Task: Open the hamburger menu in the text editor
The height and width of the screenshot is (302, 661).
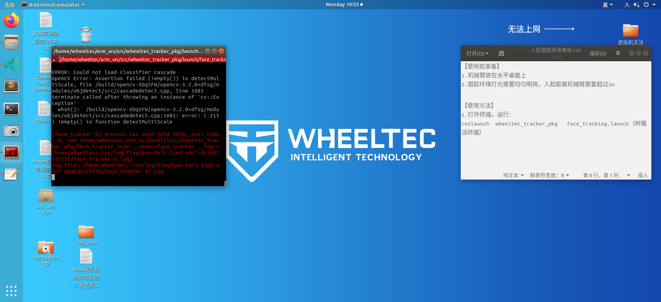Action: click(x=618, y=53)
